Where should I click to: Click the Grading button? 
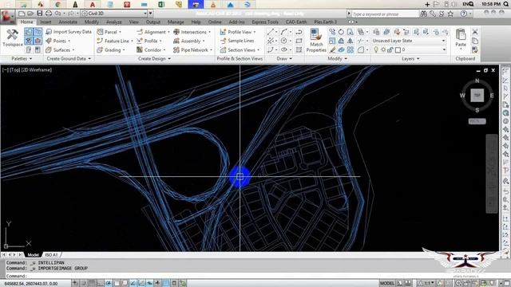tap(111, 49)
